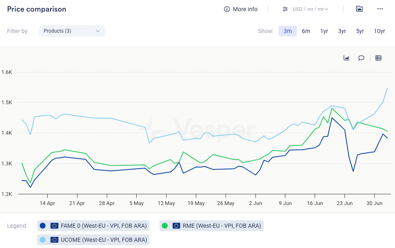
Task: Switch to area chart view icon
Action: pyautogui.click(x=347, y=58)
